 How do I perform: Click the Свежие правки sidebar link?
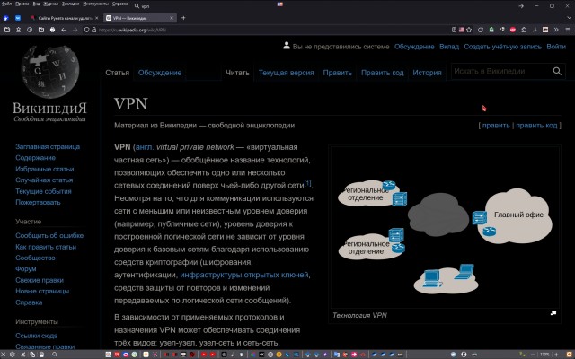40,280
